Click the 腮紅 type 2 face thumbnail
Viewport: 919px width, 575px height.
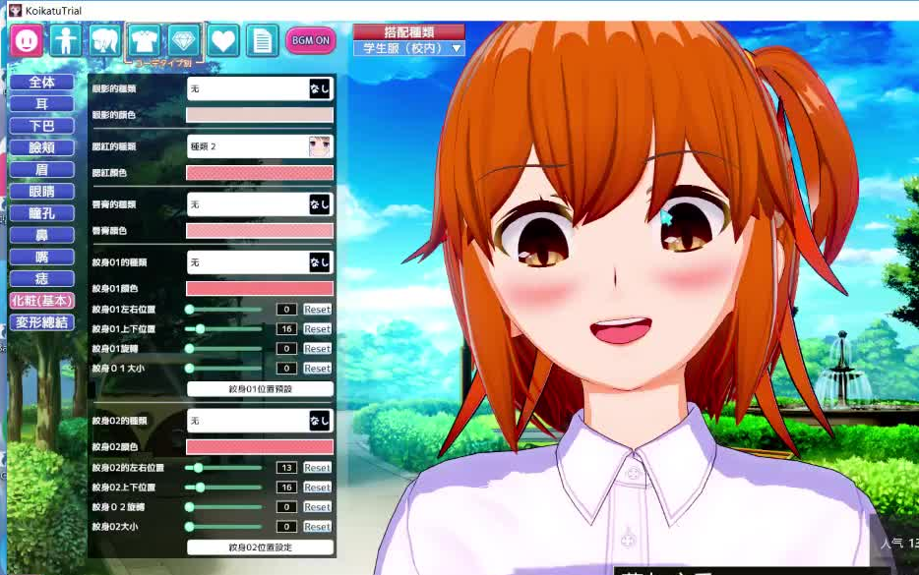pos(320,146)
